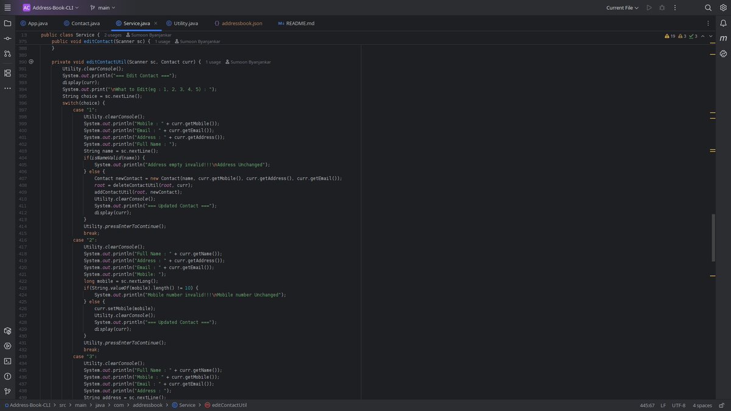Switch to App.java tab
Image resolution: width=731 pixels, height=411 pixels.
[x=34, y=23]
